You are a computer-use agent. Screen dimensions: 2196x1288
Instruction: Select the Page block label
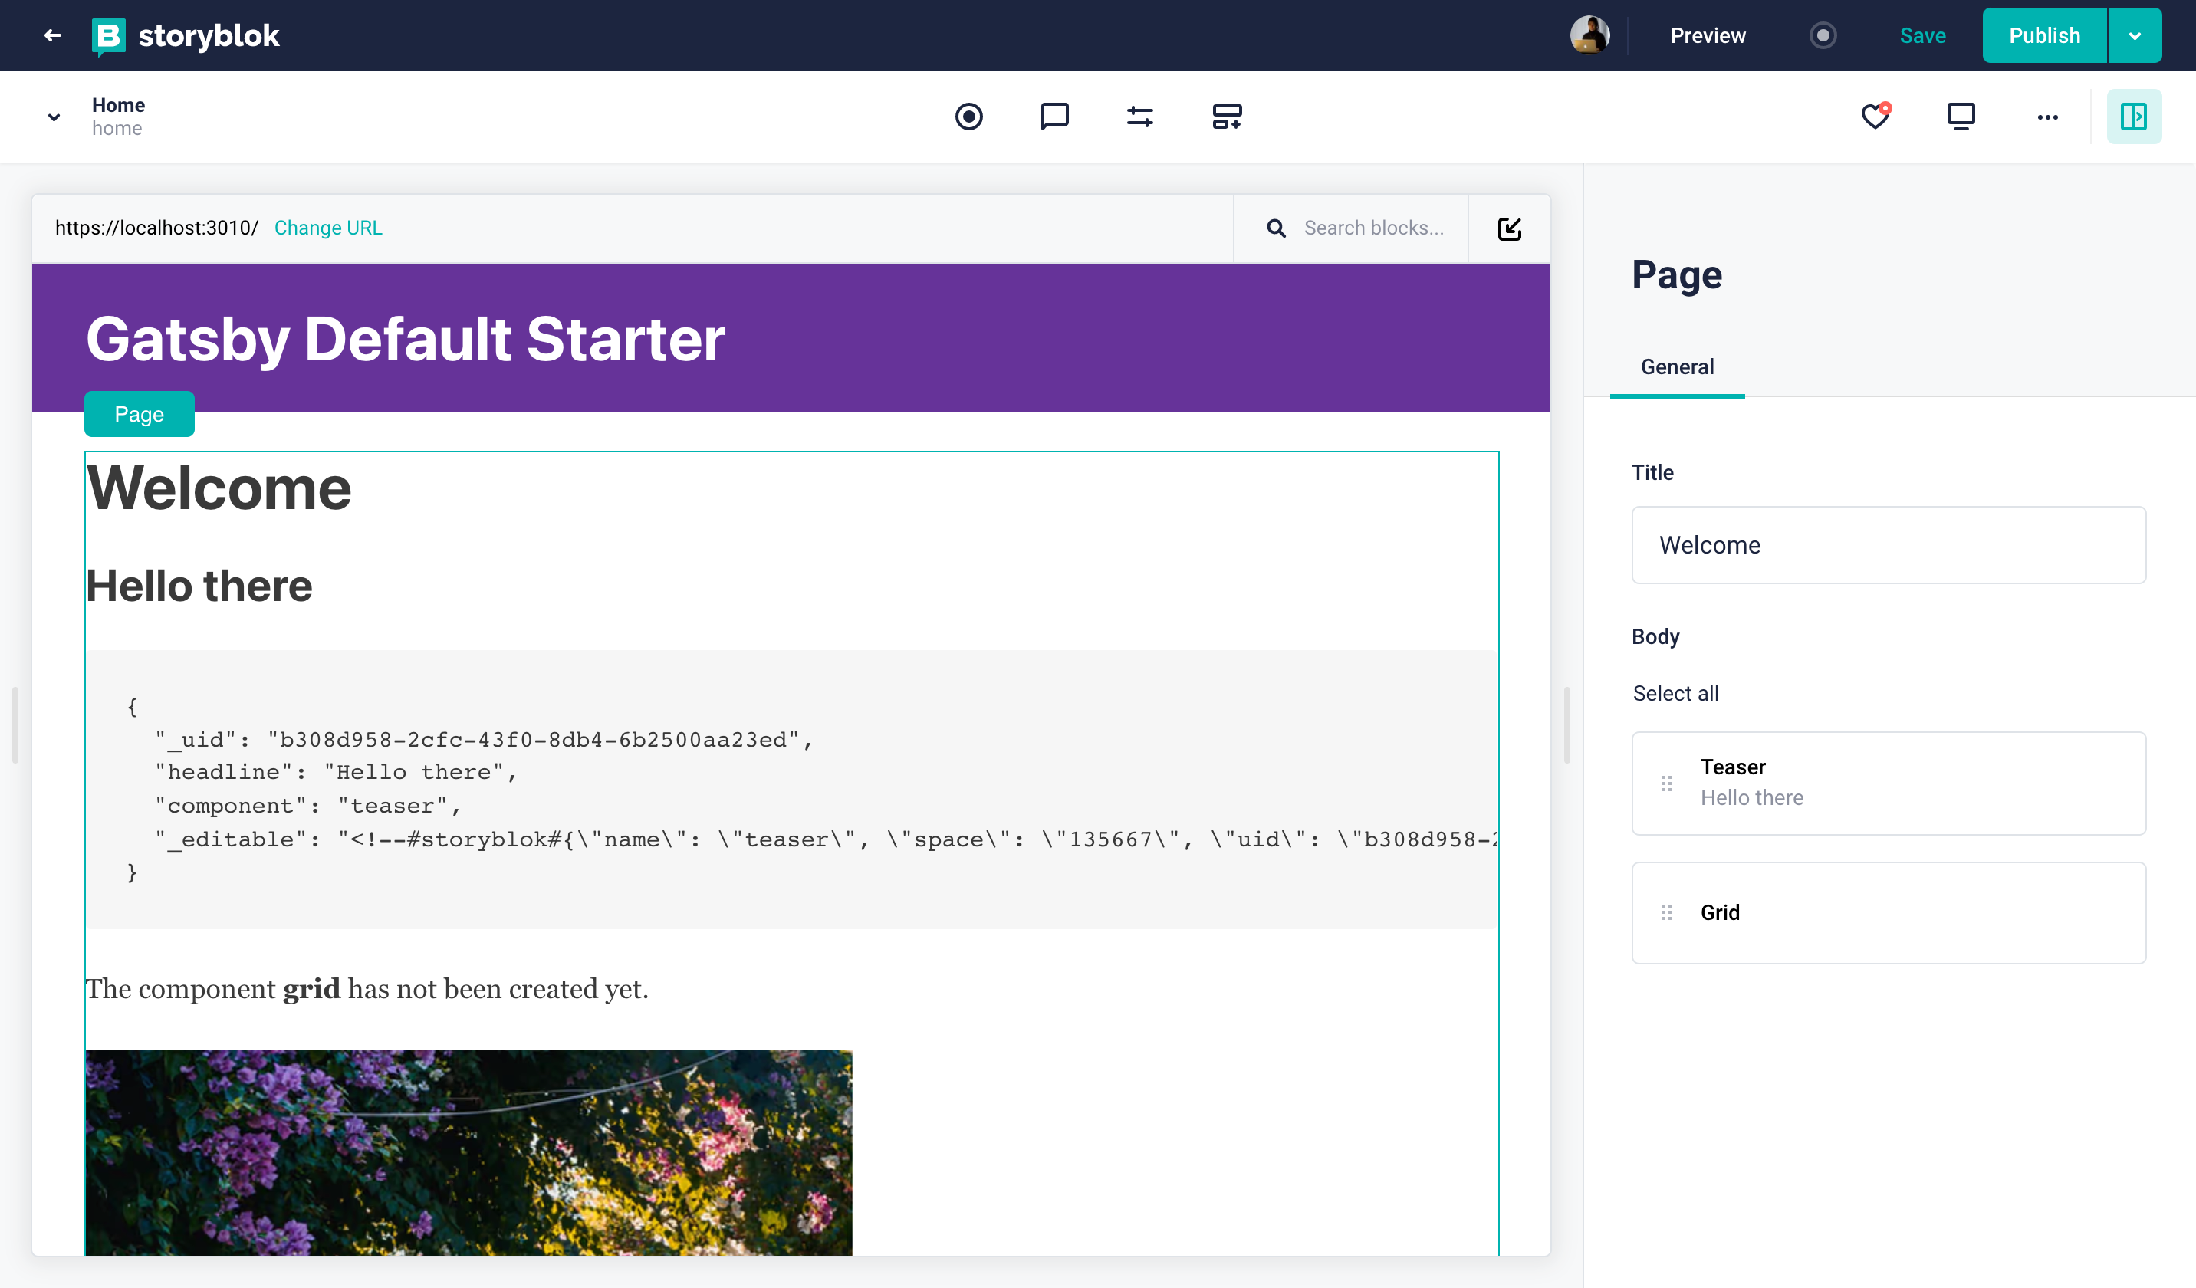(140, 414)
